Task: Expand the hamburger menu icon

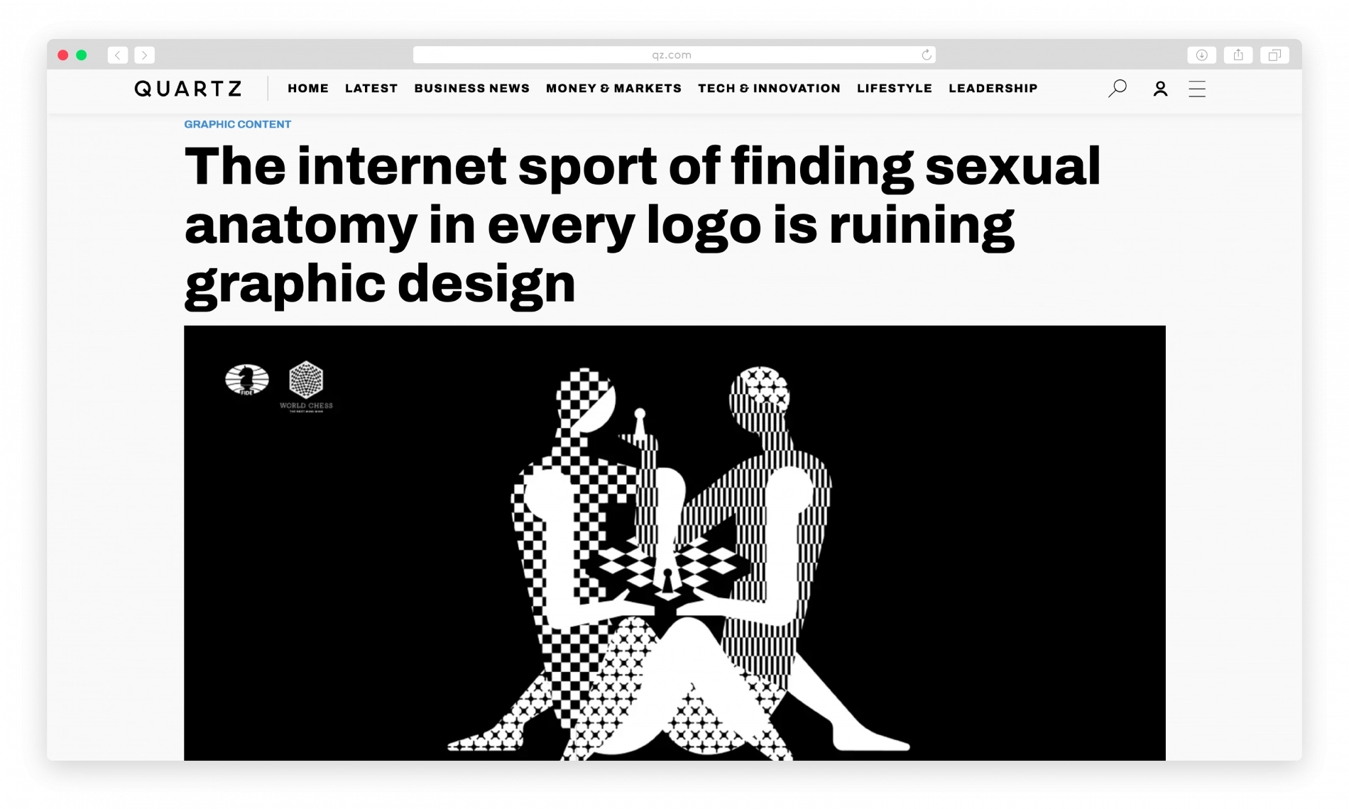Action: tap(1197, 89)
